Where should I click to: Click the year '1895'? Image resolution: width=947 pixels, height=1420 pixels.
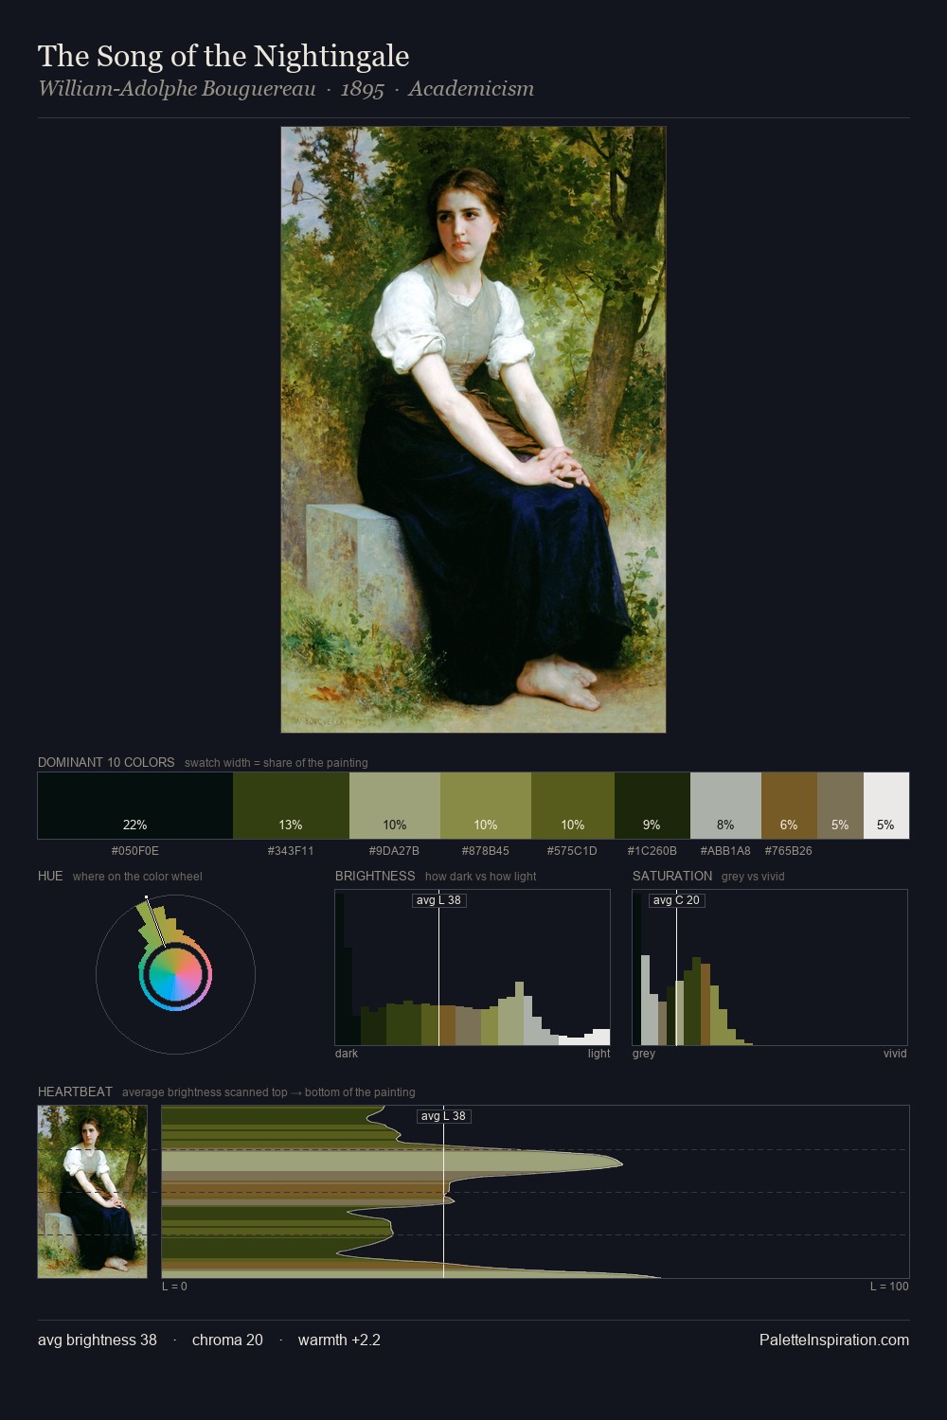pyautogui.click(x=362, y=89)
